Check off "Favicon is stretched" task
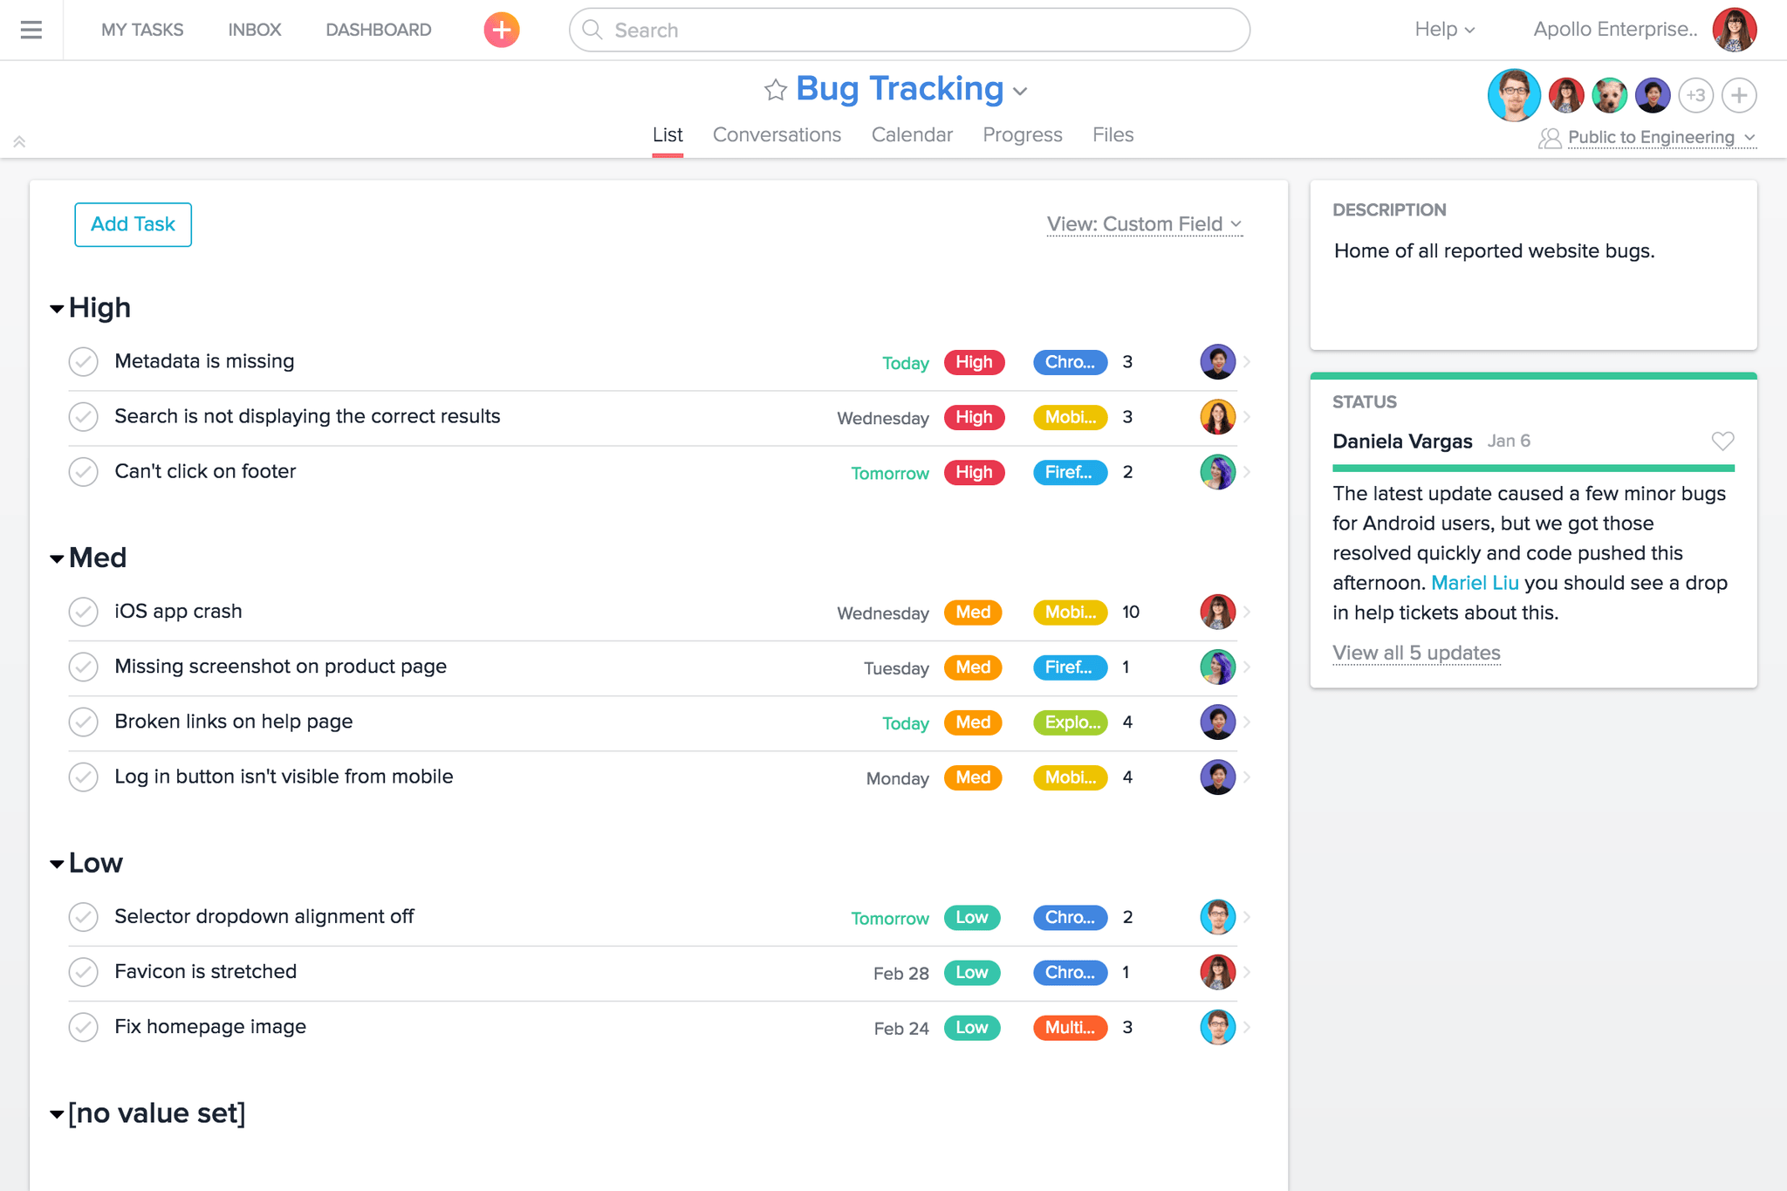This screenshot has height=1191, width=1787. click(84, 971)
